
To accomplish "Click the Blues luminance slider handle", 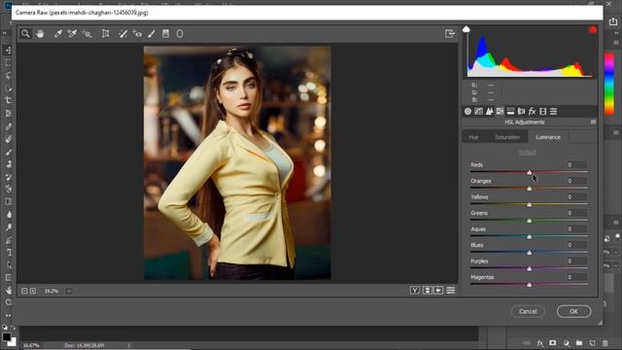I will [530, 253].
